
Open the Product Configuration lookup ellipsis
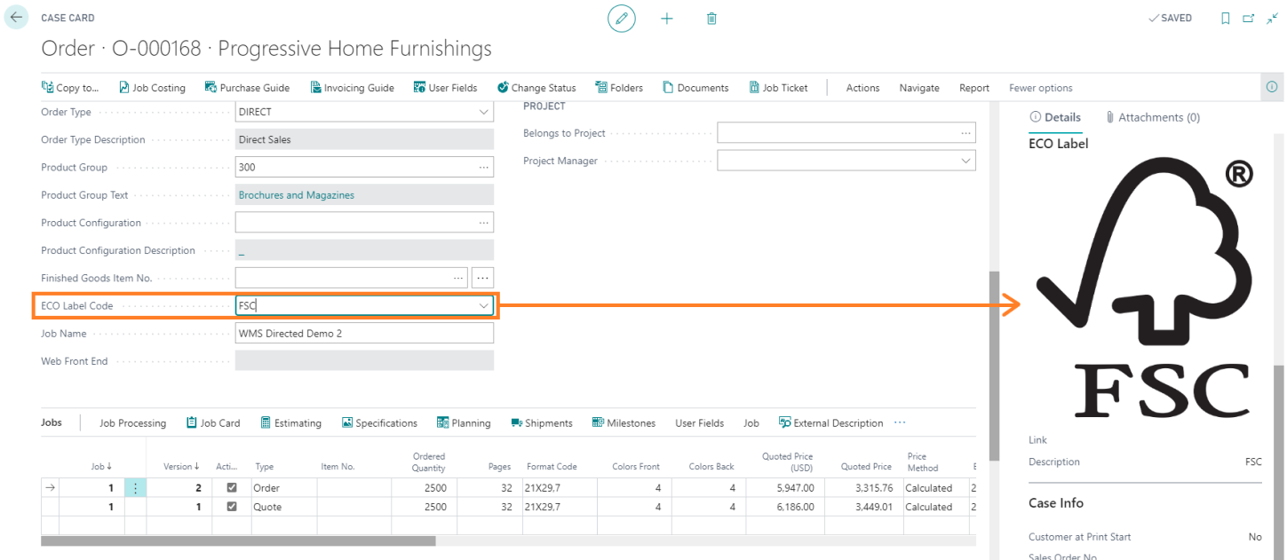pyautogui.click(x=484, y=222)
